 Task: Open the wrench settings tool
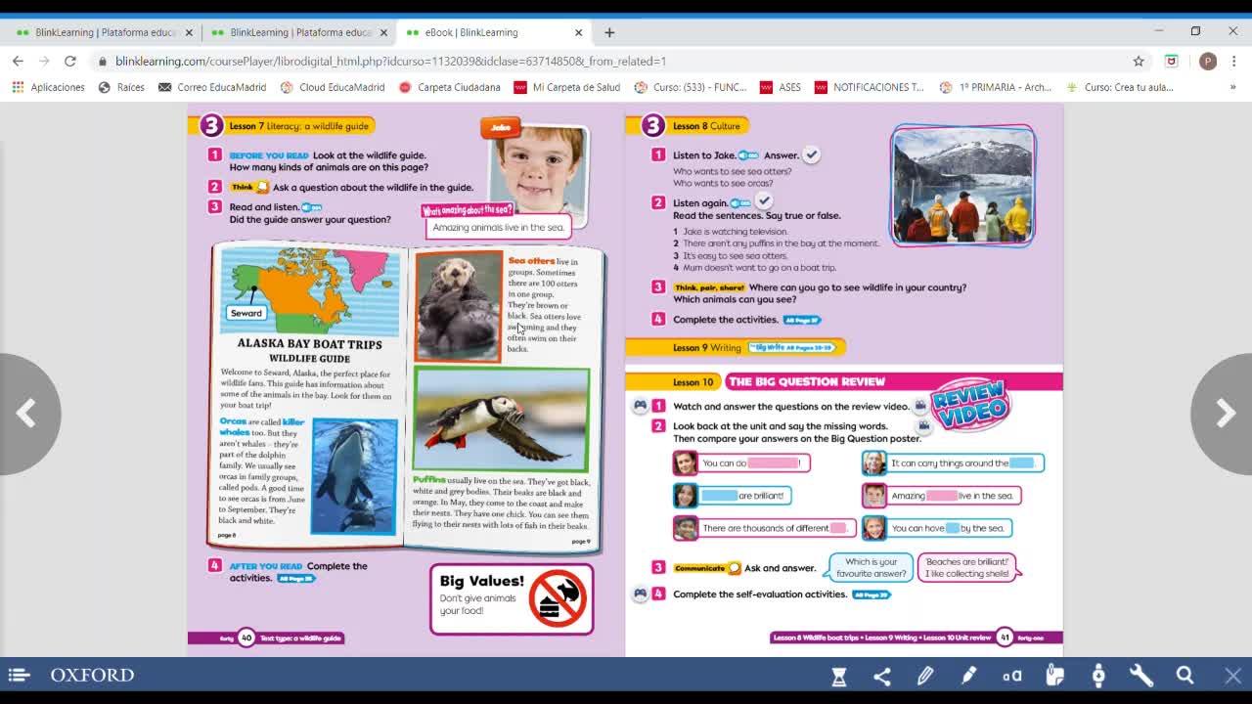tap(1141, 676)
